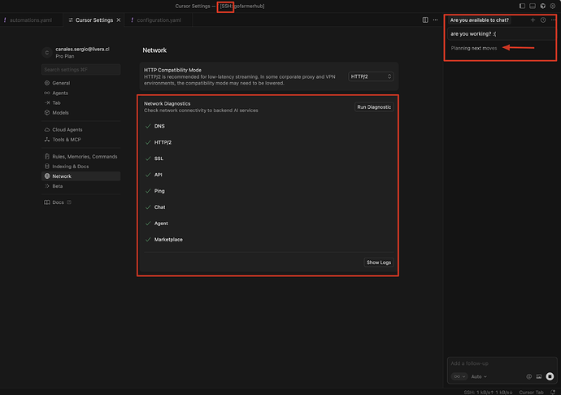The height and width of the screenshot is (395, 561).
Task: Click the DNS diagnostic result row
Action: pyautogui.click(x=268, y=126)
